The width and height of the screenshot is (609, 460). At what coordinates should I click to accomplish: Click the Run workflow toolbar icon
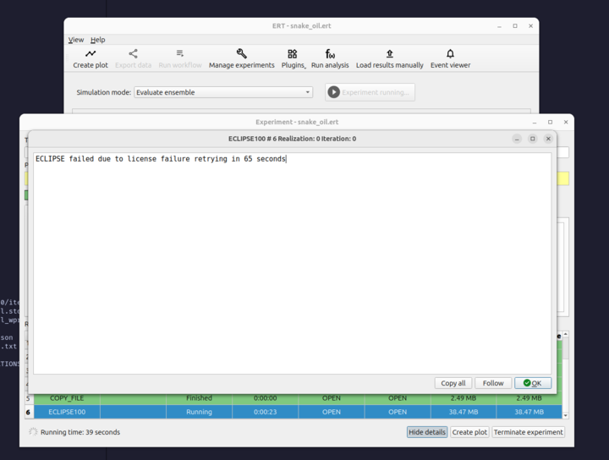(180, 53)
